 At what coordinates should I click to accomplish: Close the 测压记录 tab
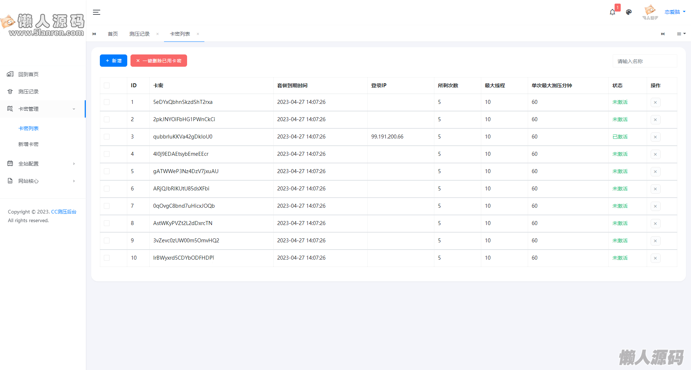pos(158,34)
